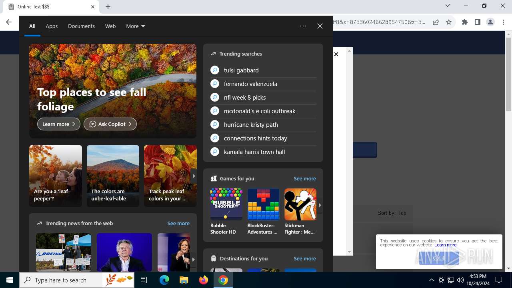Open the BlockBuster: Adventures game
Screen dimensions: 512x288
click(x=263, y=212)
